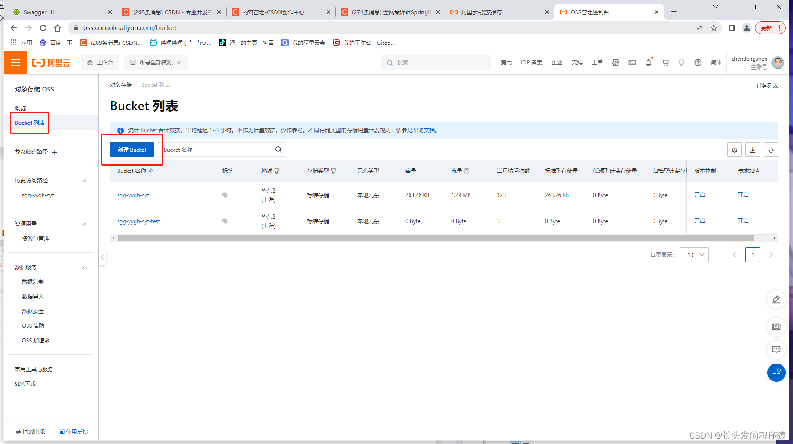Screen dimensions: 793x444
Task: Click the horizontal table scrollbar
Action: click(435, 238)
